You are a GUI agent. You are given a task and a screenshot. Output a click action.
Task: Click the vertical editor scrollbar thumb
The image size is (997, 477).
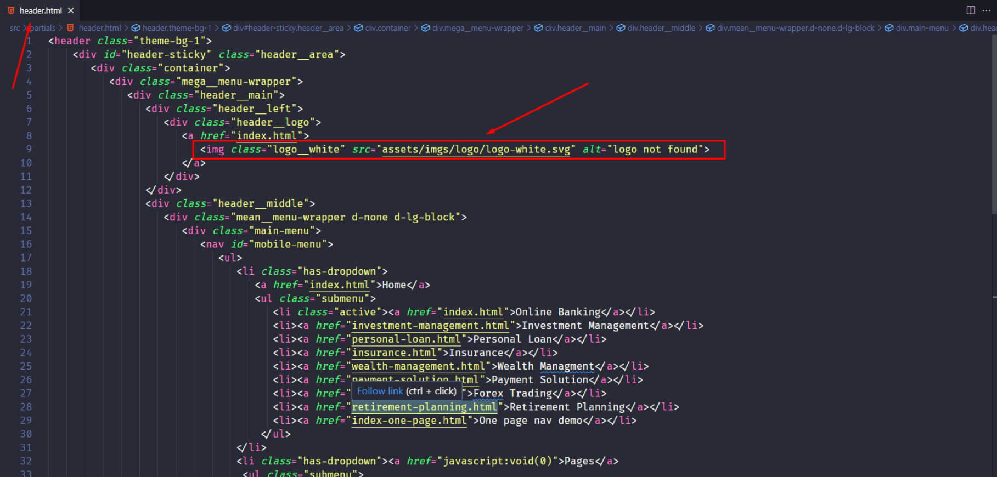coord(994,125)
